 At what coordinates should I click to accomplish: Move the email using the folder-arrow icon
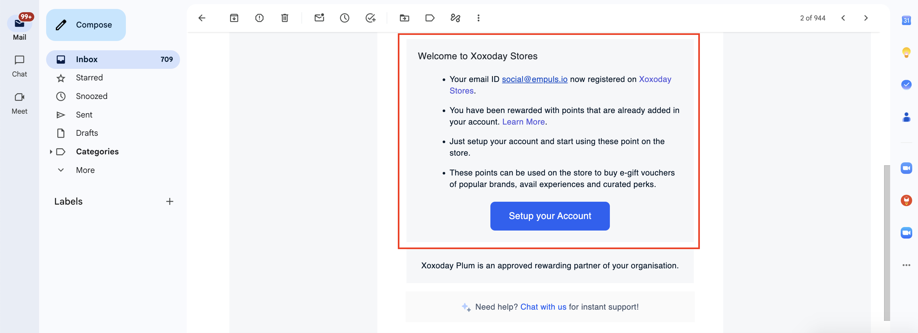405,18
